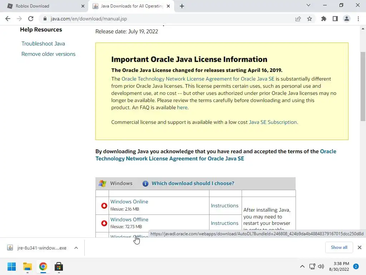Image resolution: width=366 pixels, height=275 pixels.
Task: Open the Extensions puzzle icon
Action: pyautogui.click(x=323, y=19)
